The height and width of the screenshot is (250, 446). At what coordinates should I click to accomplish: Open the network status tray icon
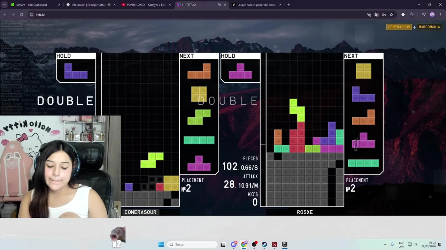(410, 244)
